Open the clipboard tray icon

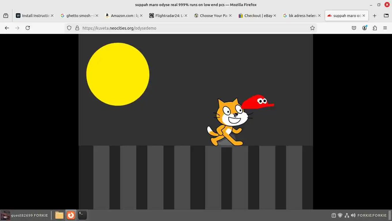pyautogui.click(x=334, y=215)
